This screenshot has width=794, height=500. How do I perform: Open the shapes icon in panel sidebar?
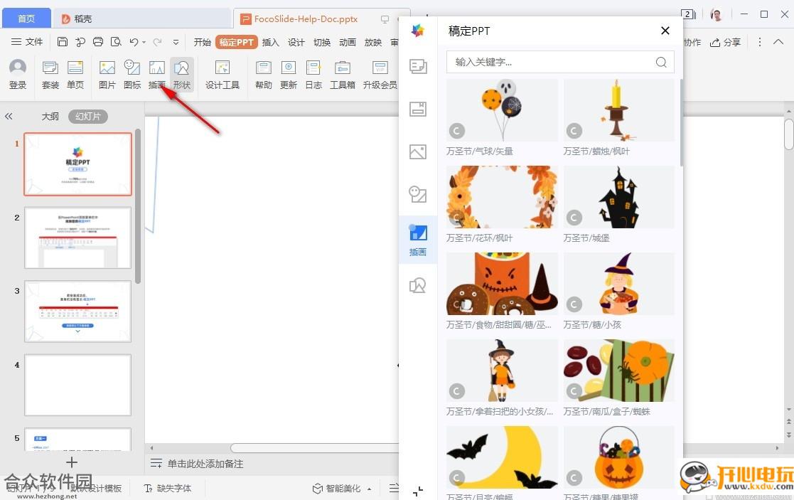pyautogui.click(x=418, y=286)
